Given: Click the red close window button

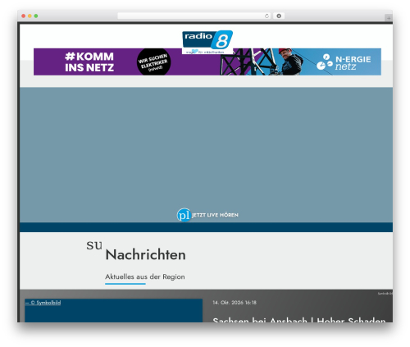Looking at the screenshot, I should pos(24,16).
